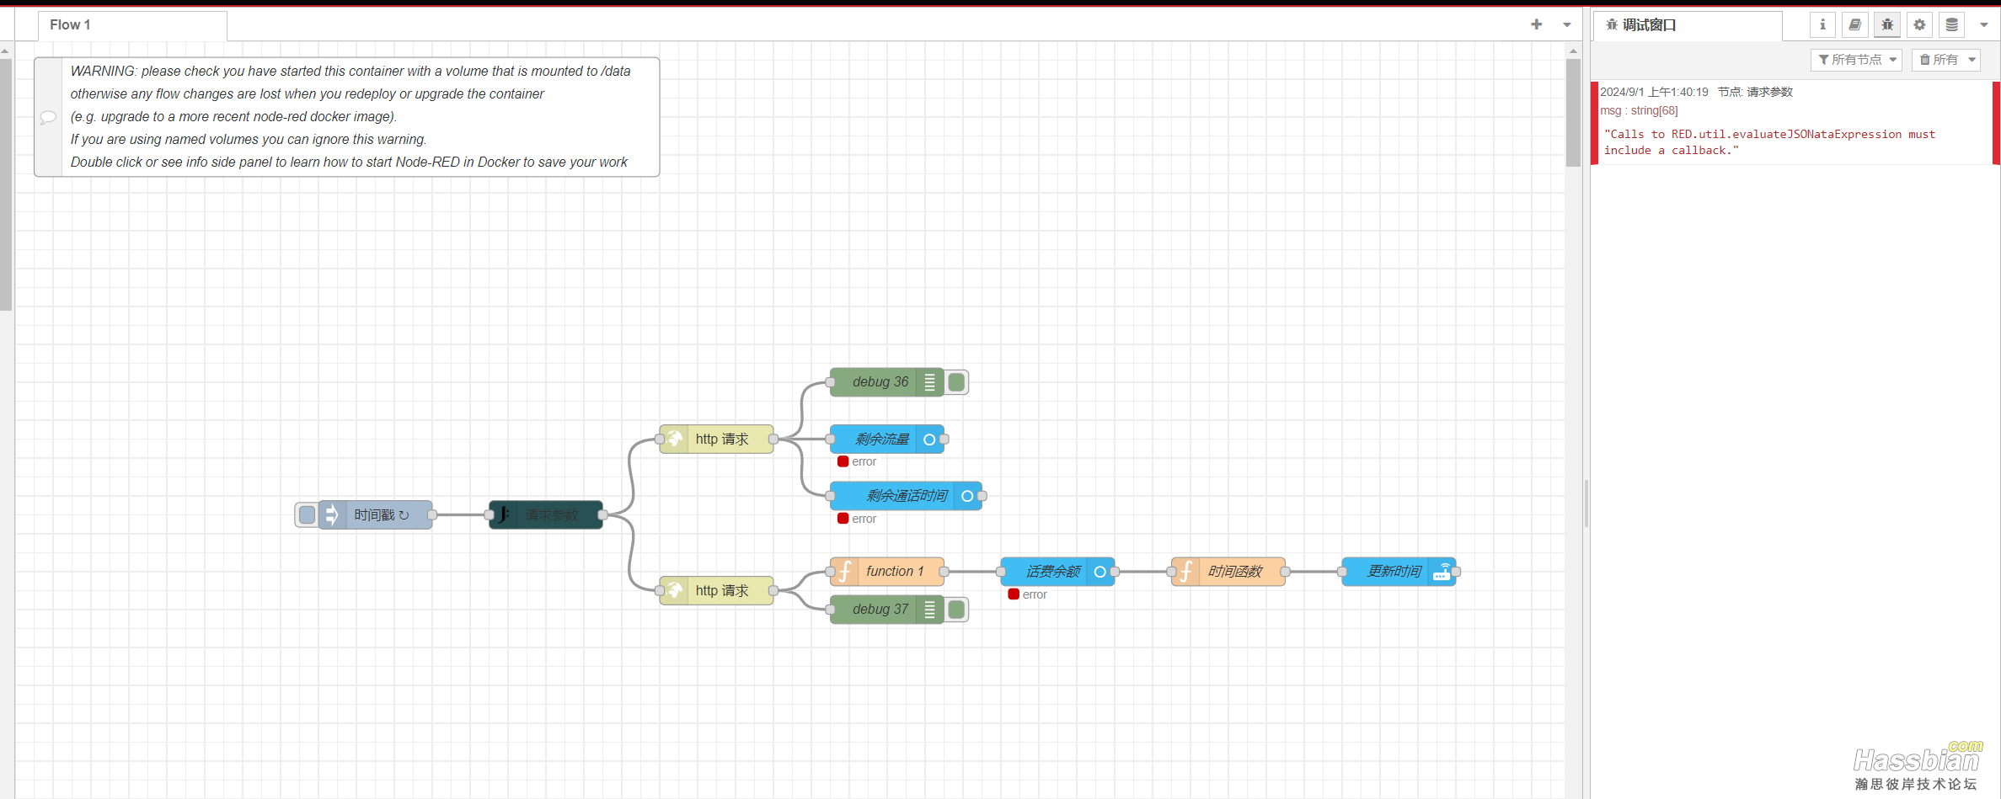Click the 剩余通话时间 node circle icon
Image resolution: width=2001 pixels, height=799 pixels.
pos(967,496)
